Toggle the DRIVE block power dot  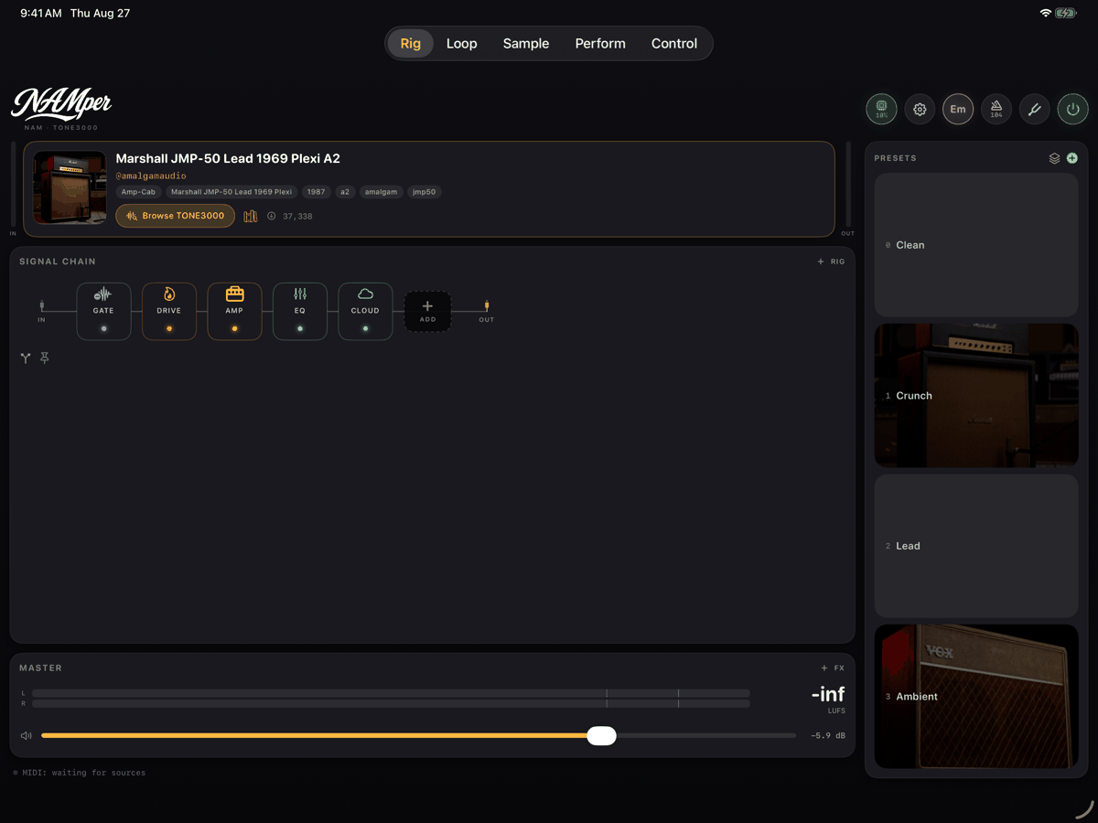pos(169,328)
